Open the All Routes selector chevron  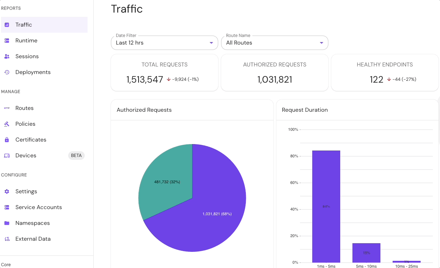coord(322,42)
